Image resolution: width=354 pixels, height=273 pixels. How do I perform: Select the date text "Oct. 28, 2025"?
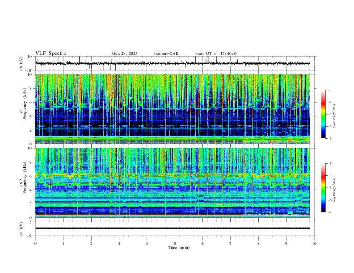click(125, 54)
